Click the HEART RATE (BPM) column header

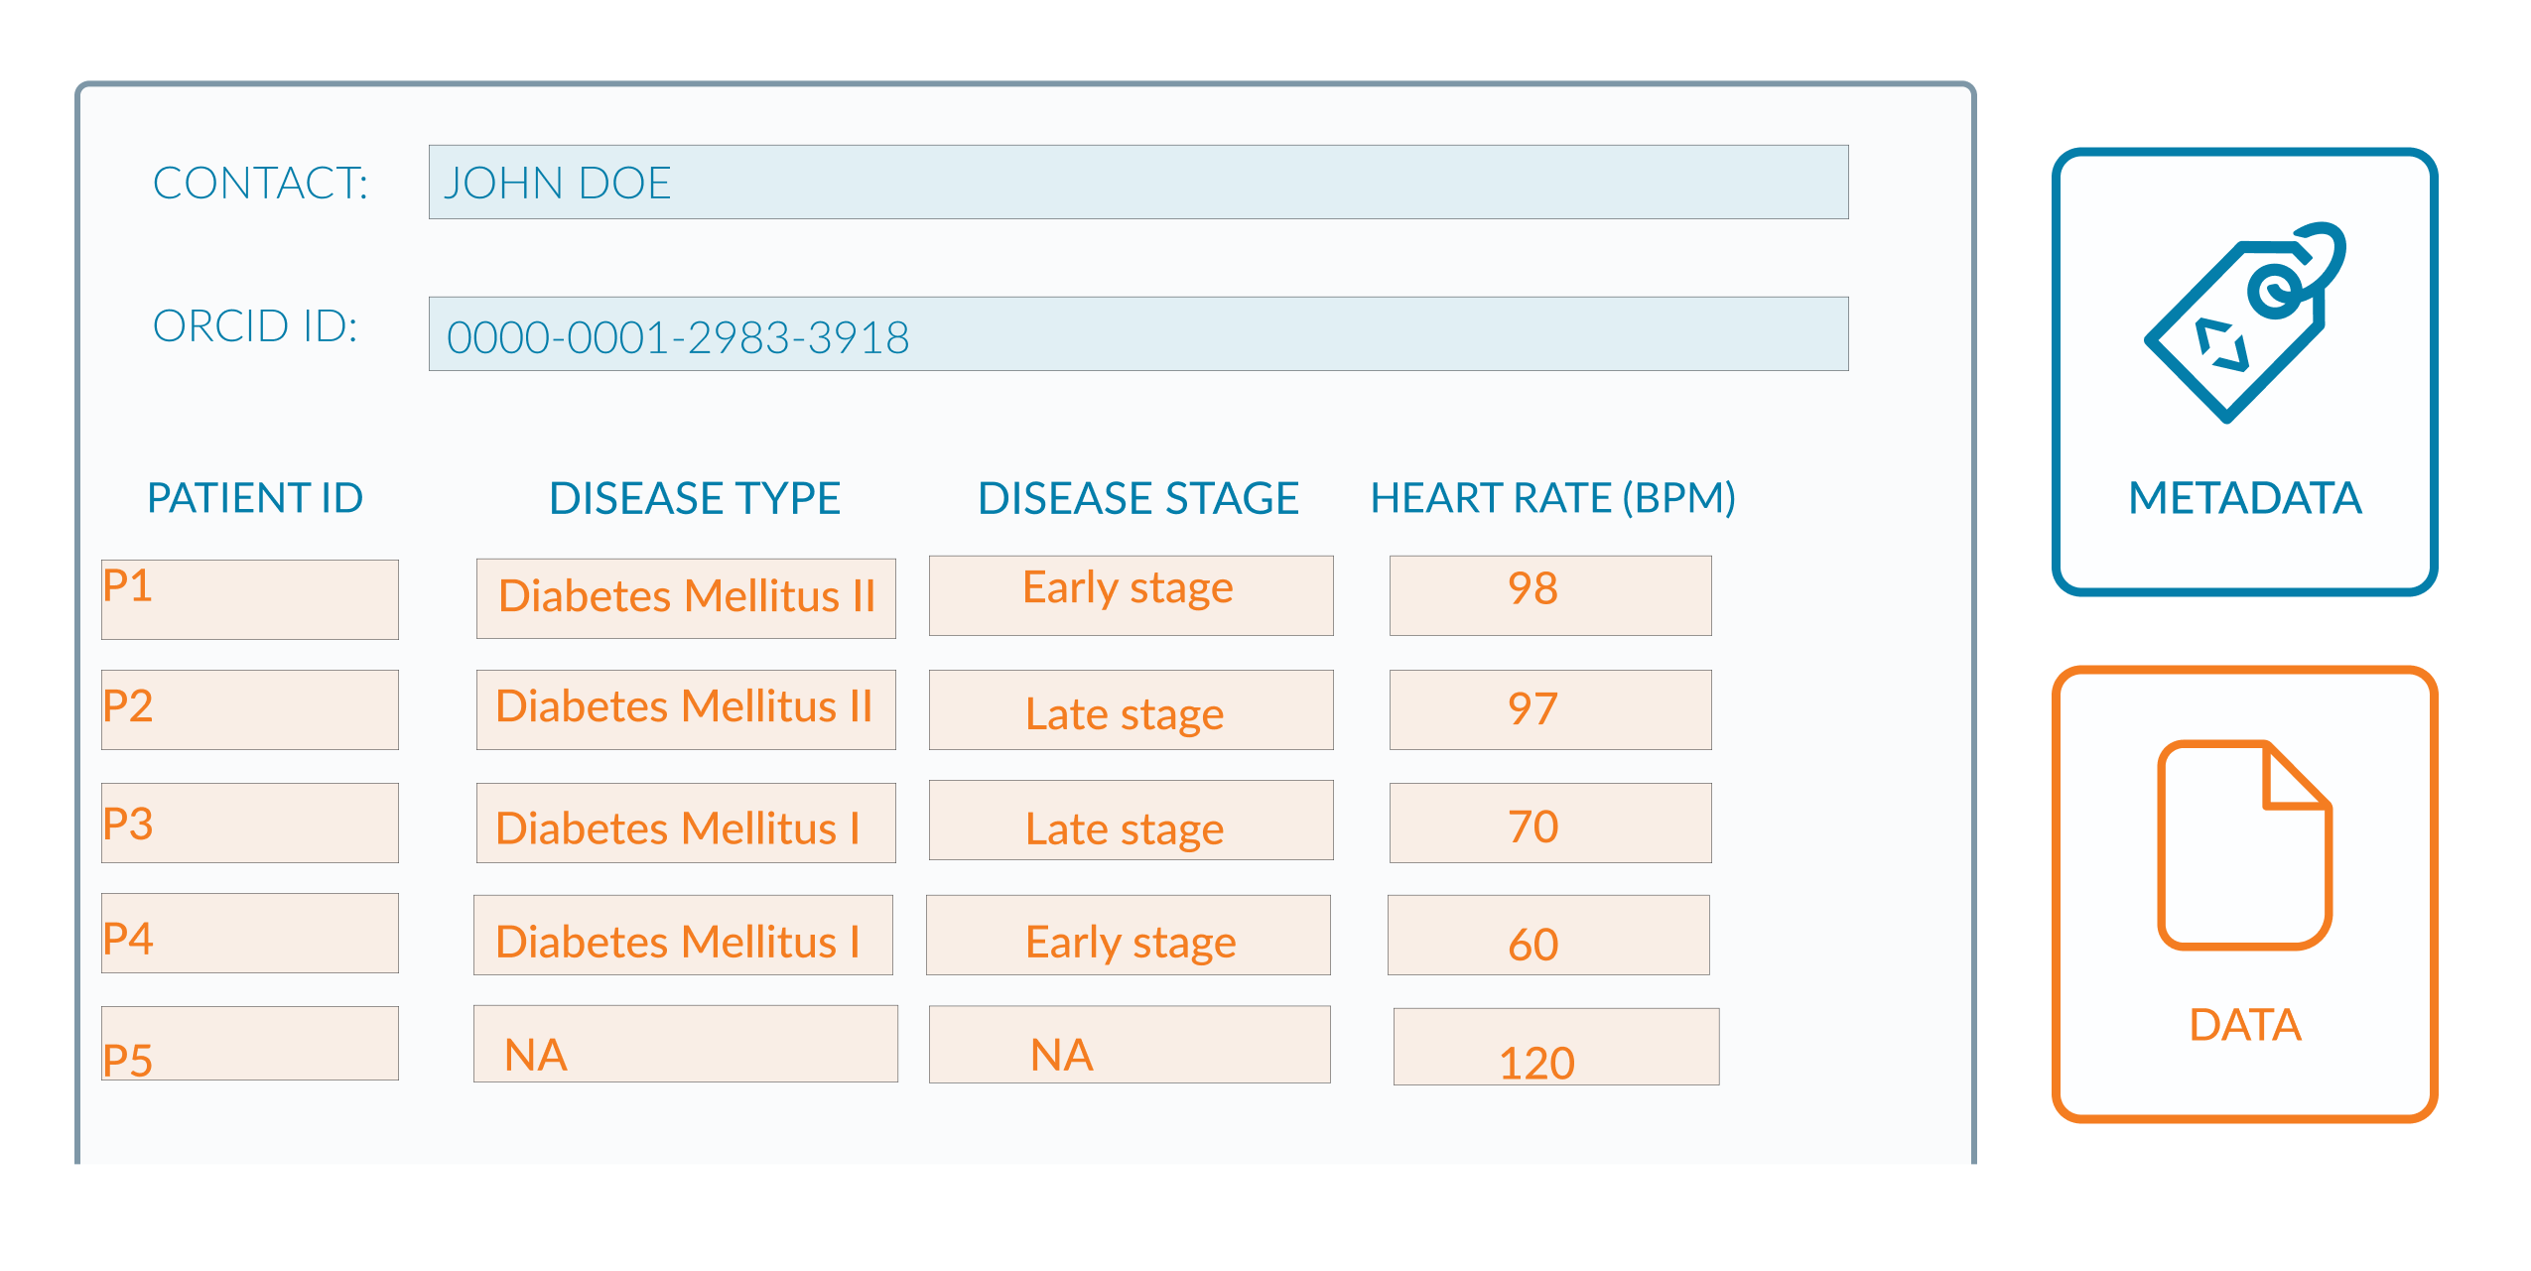pyautogui.click(x=1553, y=498)
